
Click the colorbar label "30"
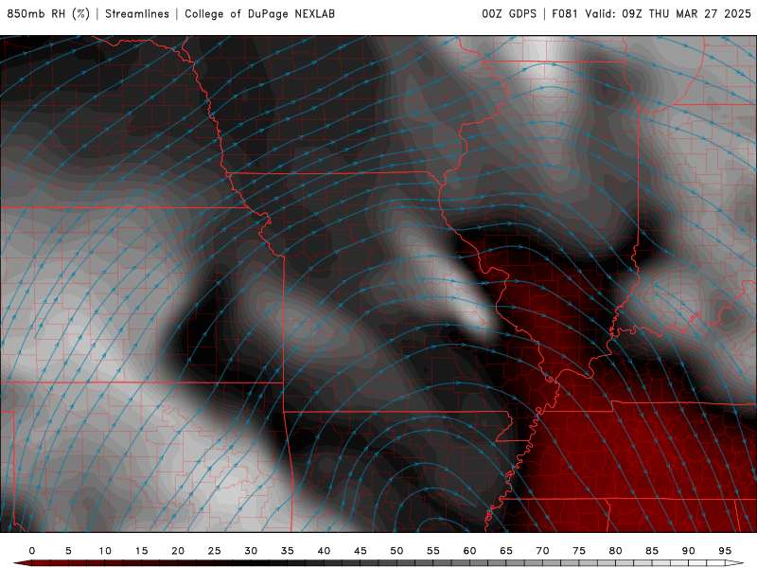tap(251, 551)
